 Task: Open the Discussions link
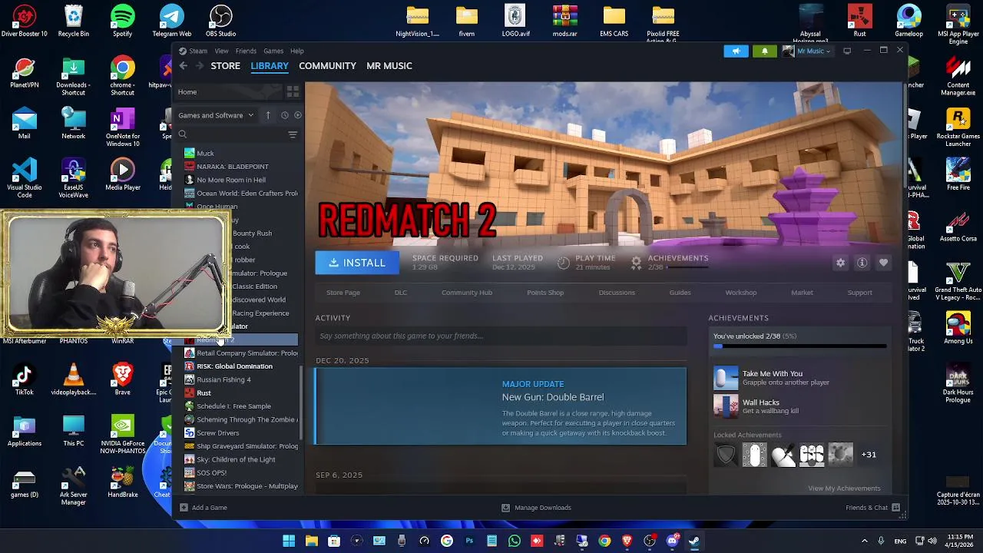pyautogui.click(x=617, y=293)
